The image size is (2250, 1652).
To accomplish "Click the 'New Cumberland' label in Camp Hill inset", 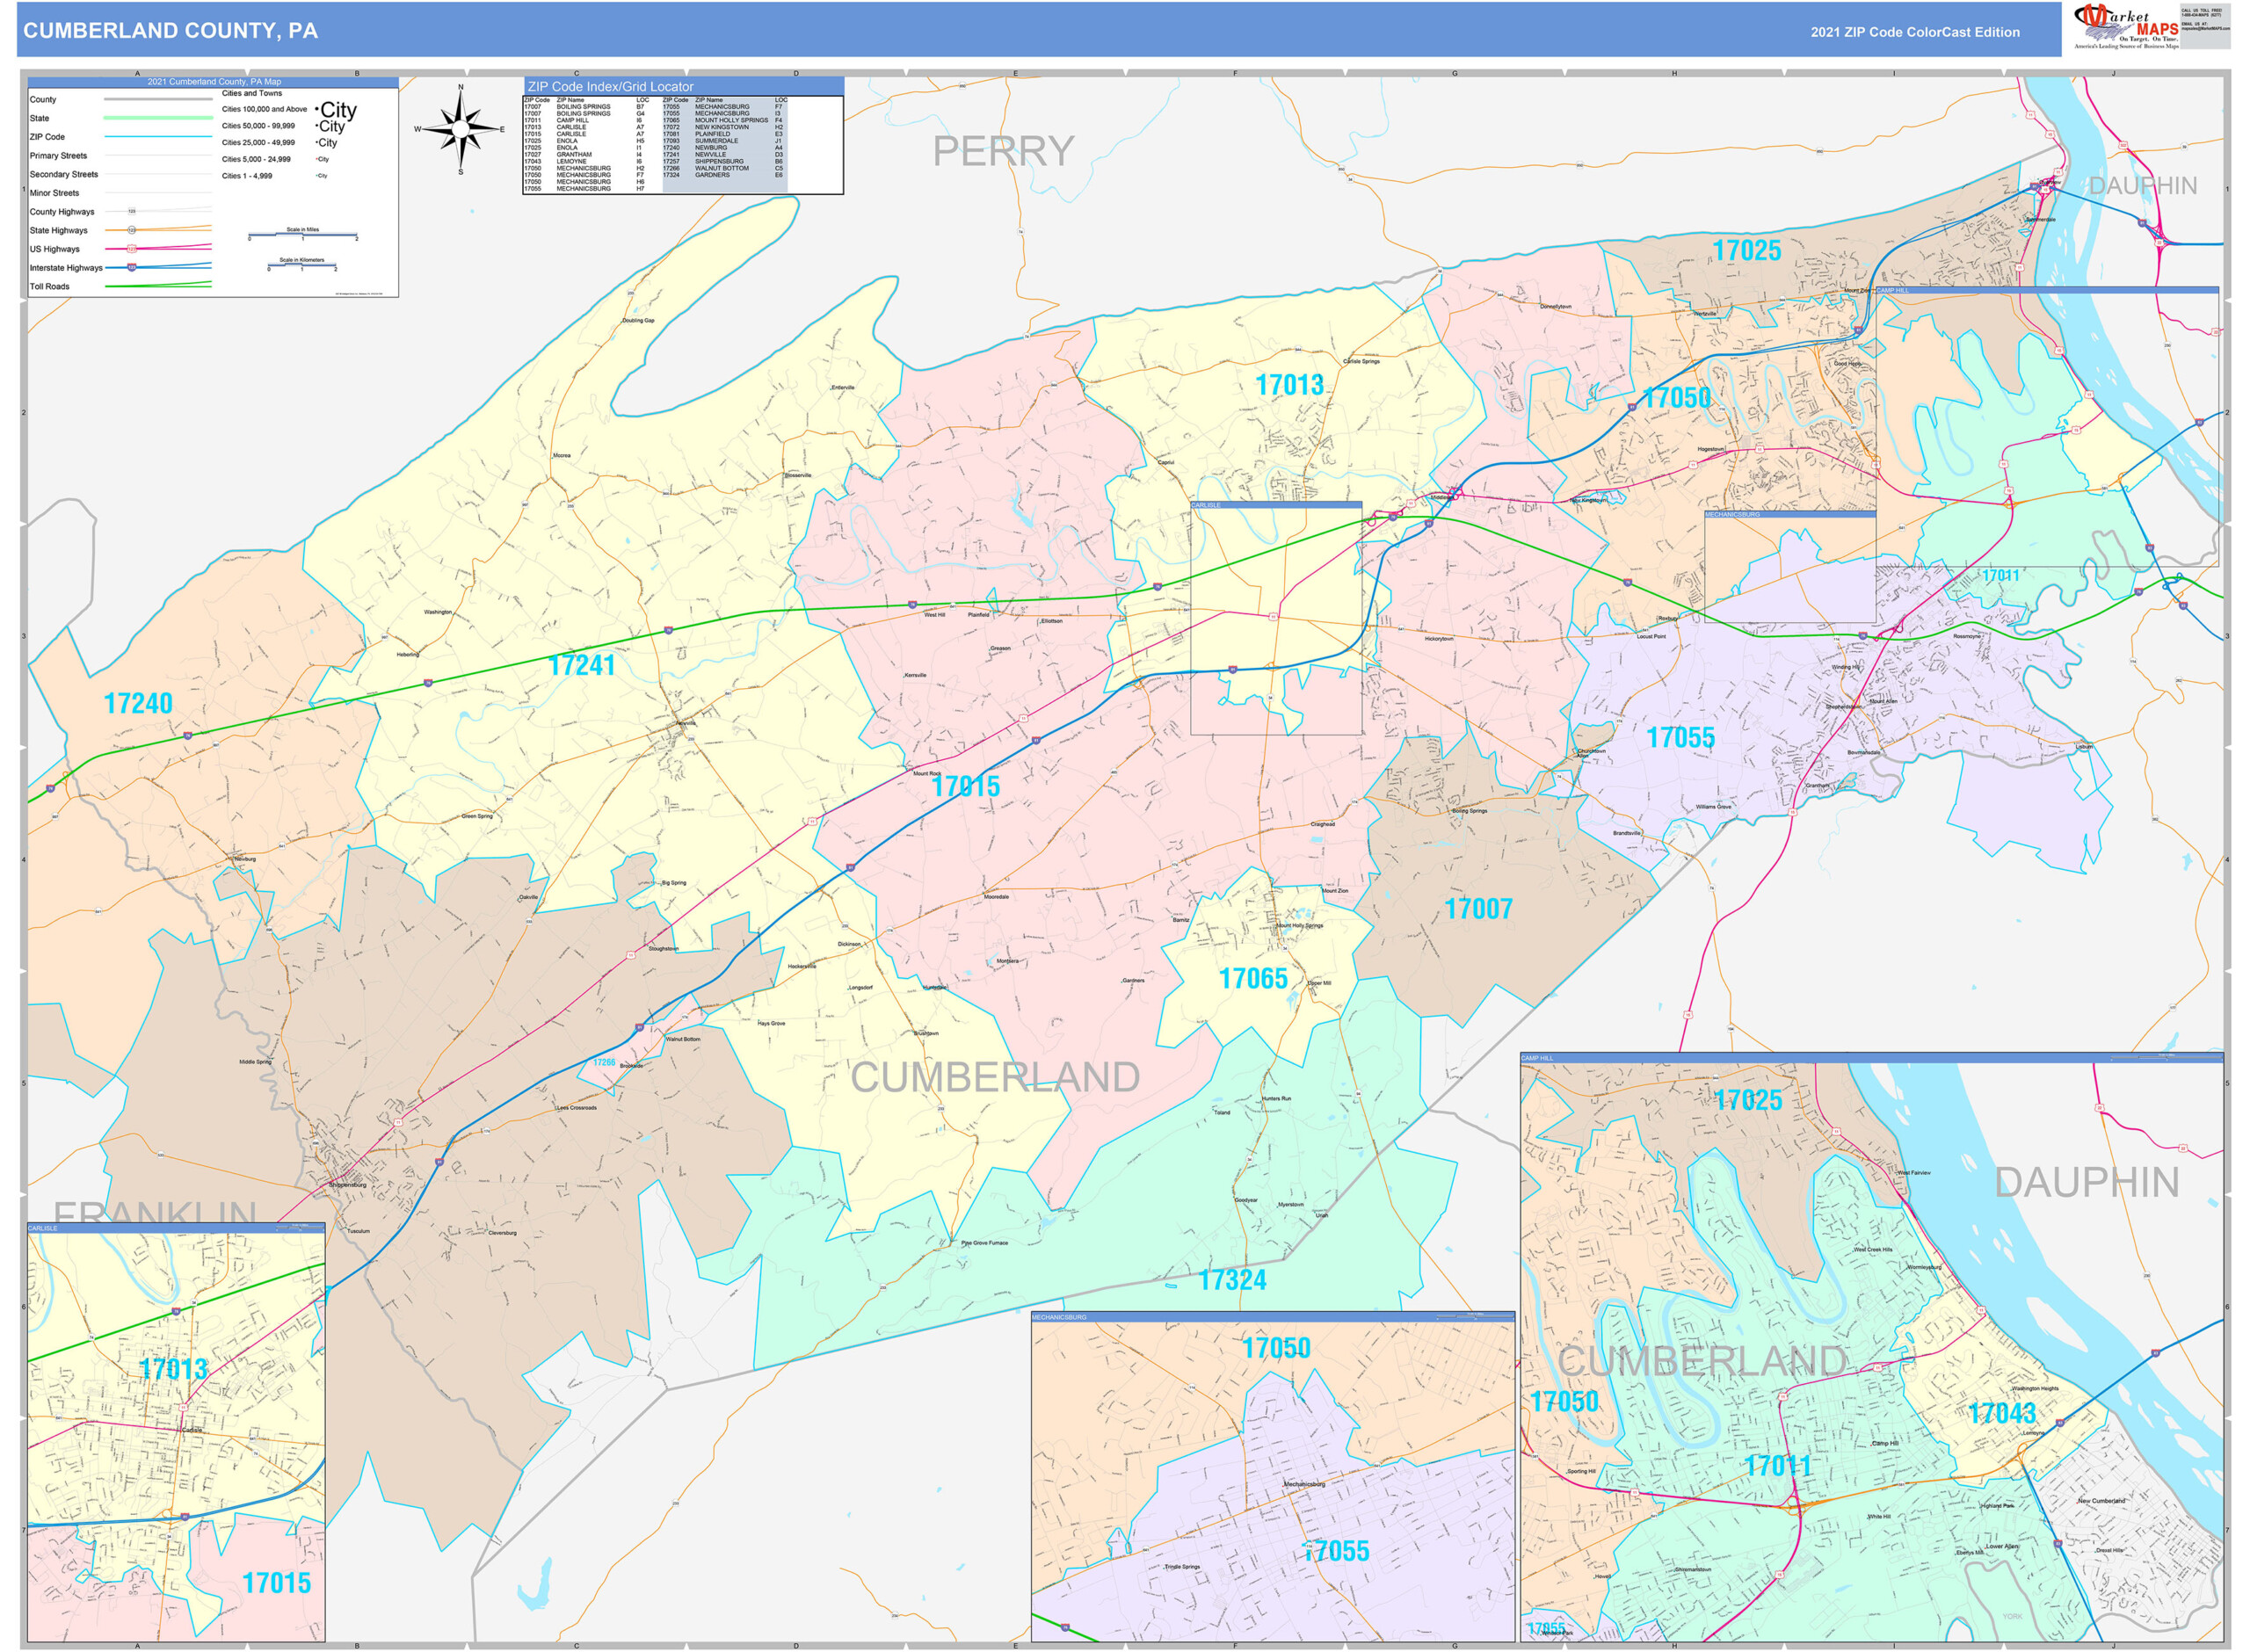I will (2102, 1501).
